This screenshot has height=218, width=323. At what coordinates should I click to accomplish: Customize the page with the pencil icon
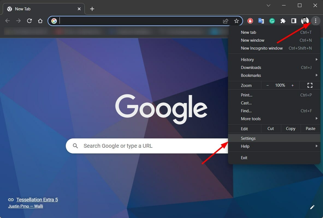coord(312,207)
